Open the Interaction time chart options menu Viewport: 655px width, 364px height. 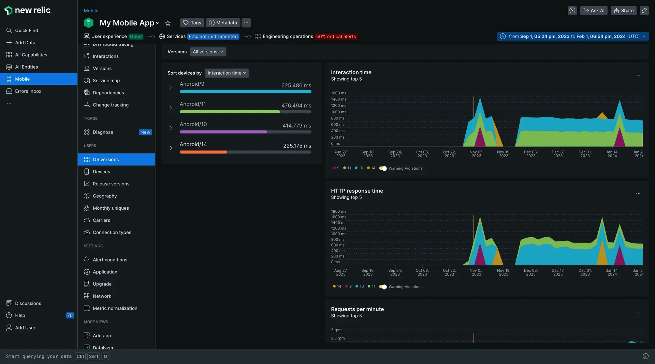click(x=638, y=75)
